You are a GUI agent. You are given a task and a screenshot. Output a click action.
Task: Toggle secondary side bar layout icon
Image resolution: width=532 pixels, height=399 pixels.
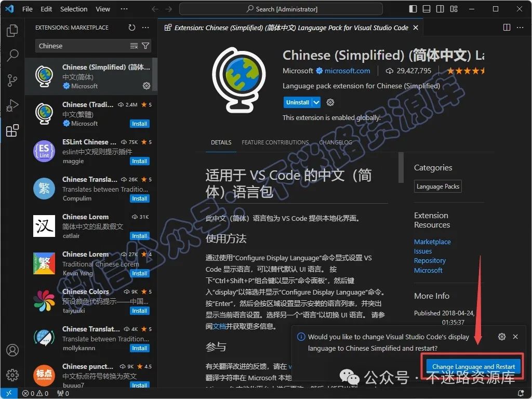pos(440,9)
